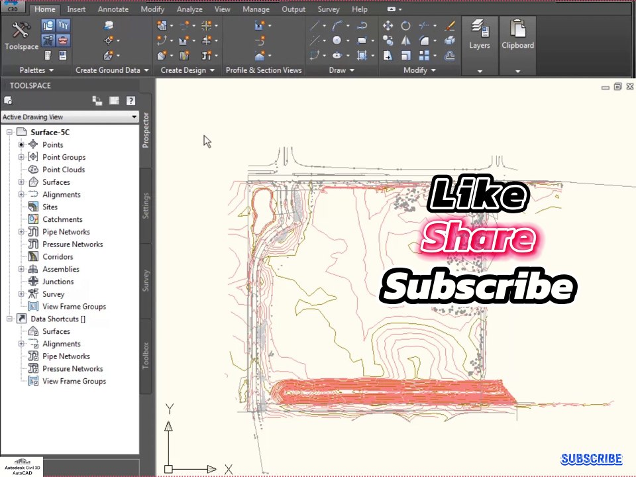
Task: Expand the Pipe Networks node under Surface-5C
Action: [x=21, y=232]
